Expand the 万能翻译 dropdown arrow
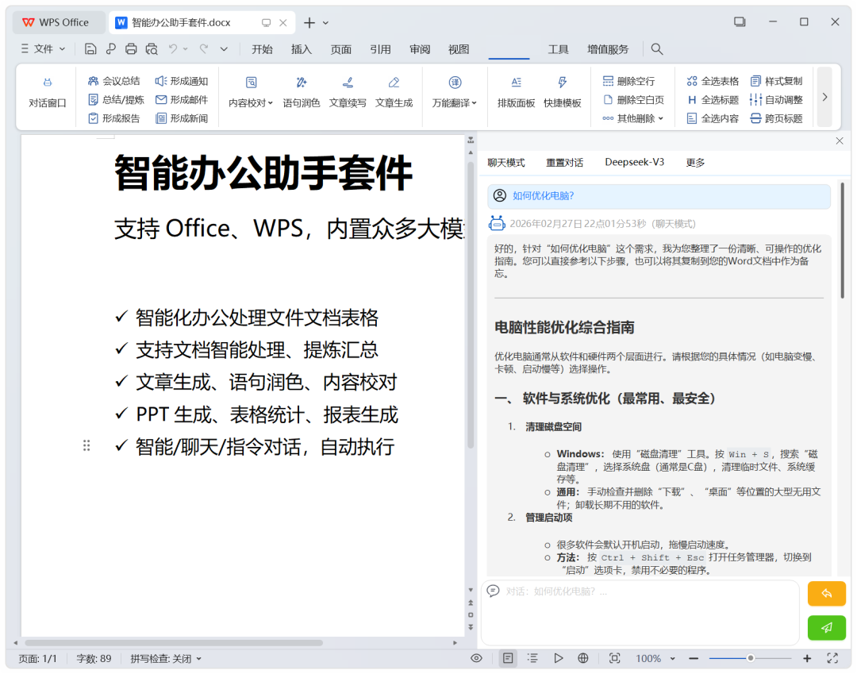Viewport: 857px width, 674px height. point(475,102)
